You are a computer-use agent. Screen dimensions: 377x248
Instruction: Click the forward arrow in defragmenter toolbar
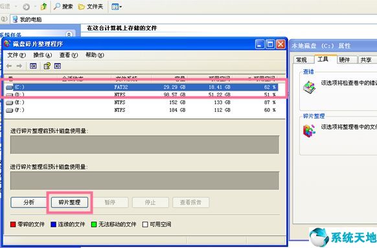click(x=19, y=66)
